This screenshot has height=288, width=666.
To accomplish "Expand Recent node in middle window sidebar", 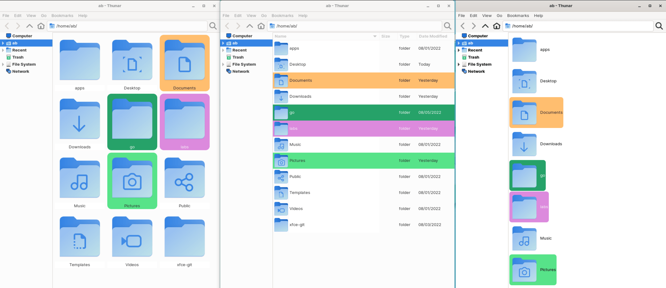I will click(223, 50).
